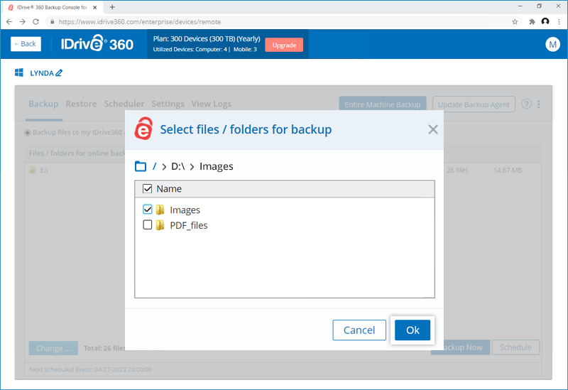Viewport: 568px width, 390px height.
Task: Switch to the Backup tab
Action: pyautogui.click(x=43, y=104)
